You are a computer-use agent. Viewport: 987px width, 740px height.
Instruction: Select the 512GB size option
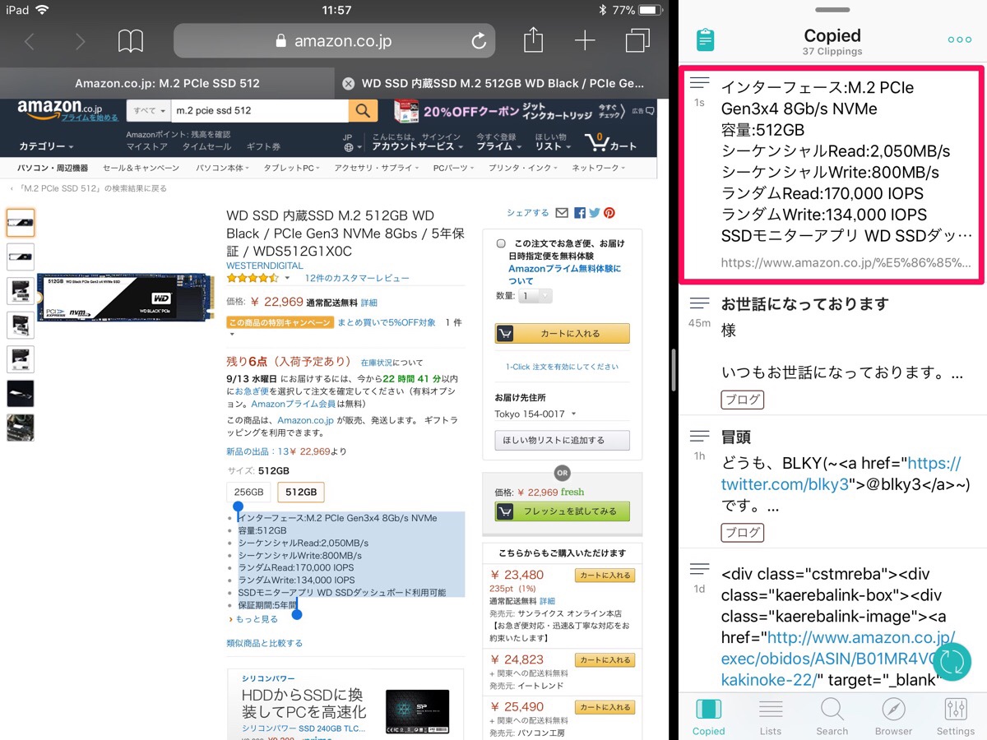(x=301, y=492)
